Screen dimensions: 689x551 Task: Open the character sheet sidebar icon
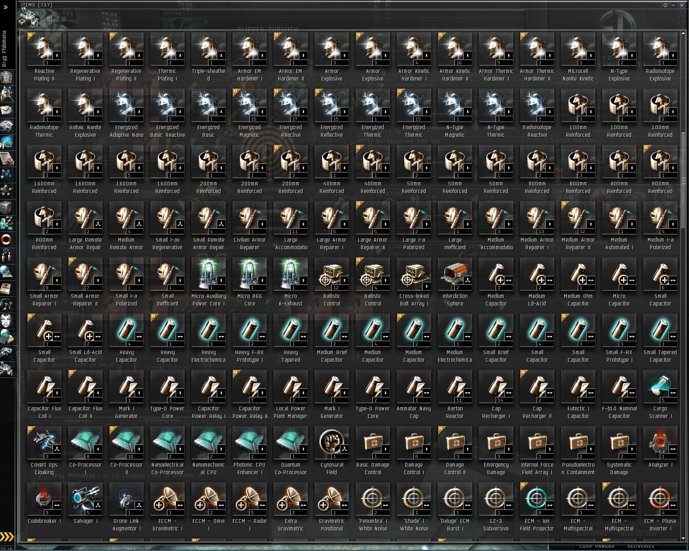pos(6,78)
